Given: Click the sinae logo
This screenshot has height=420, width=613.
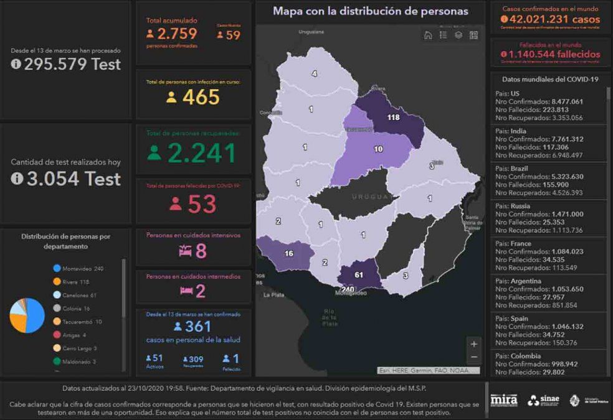Looking at the screenshot, I should pyautogui.click(x=543, y=400).
